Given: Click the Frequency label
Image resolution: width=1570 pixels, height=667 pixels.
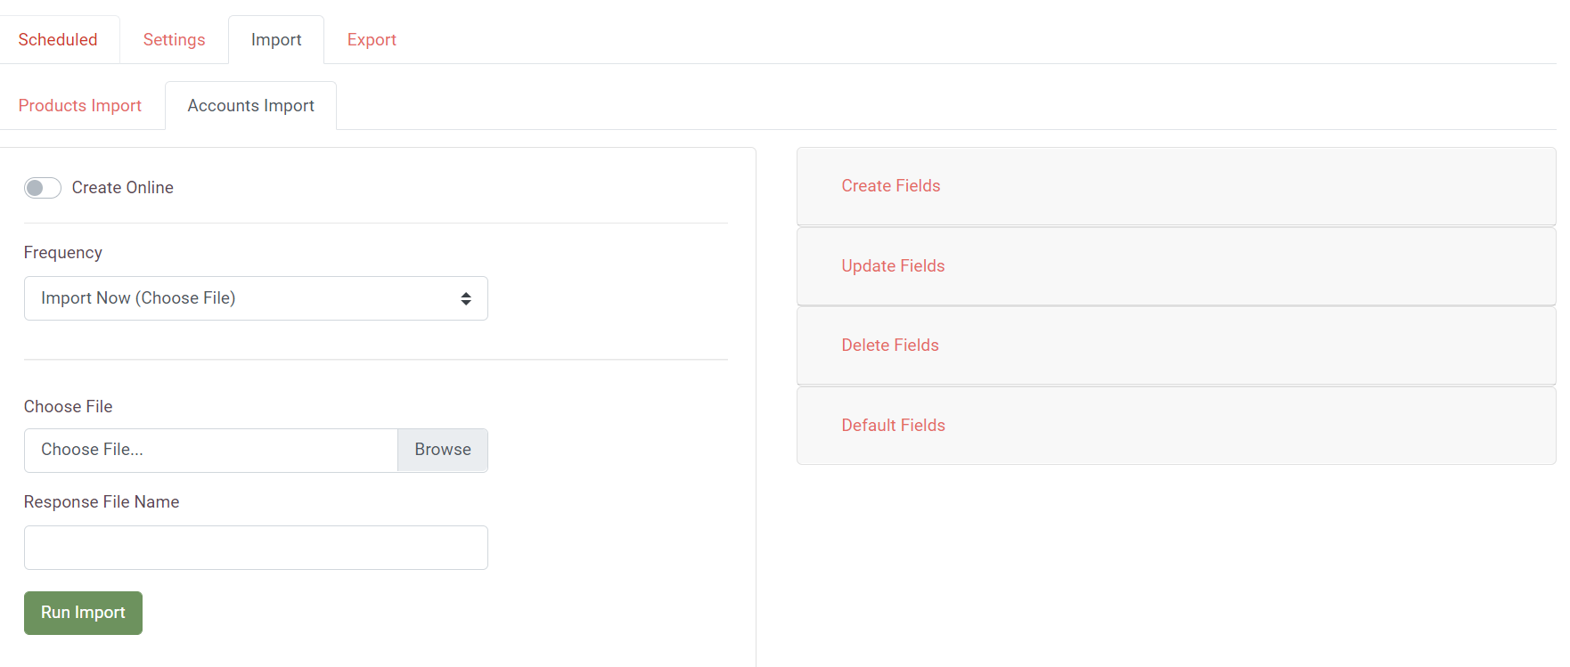Looking at the screenshot, I should tap(63, 253).
